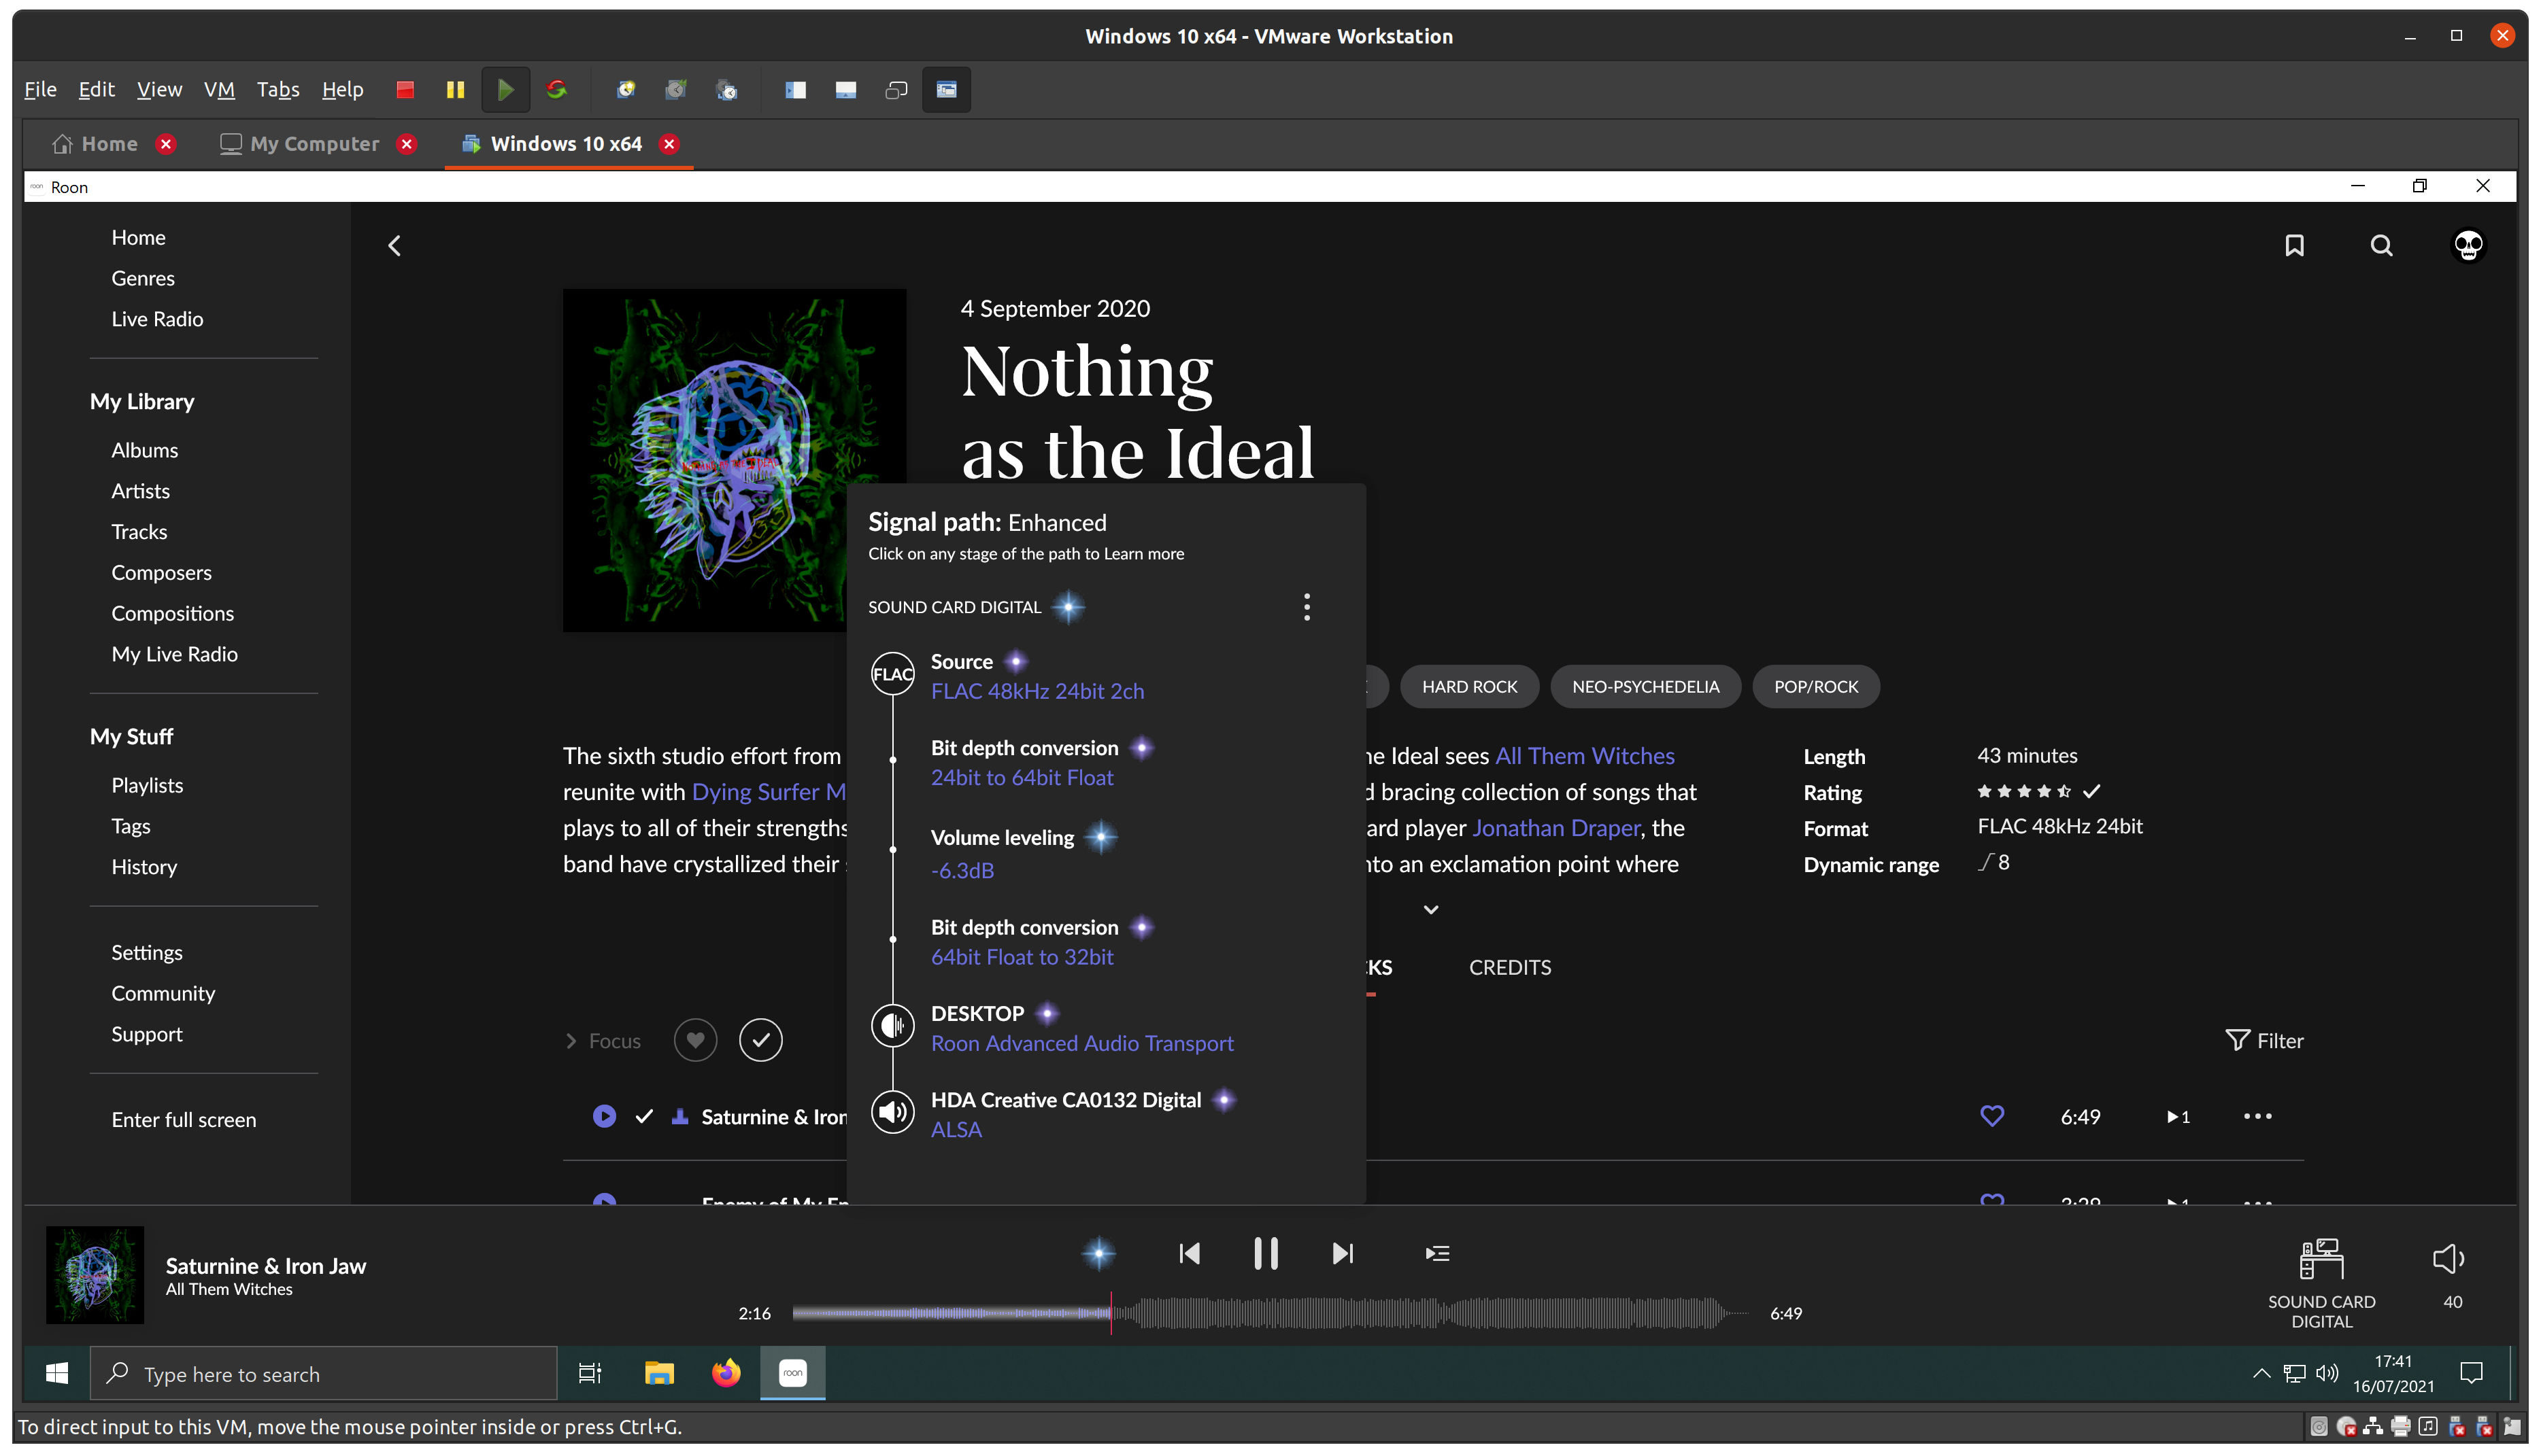Screen dimensions: 2541x1456
Task: Click VMware green play icon
Action: click(506, 89)
